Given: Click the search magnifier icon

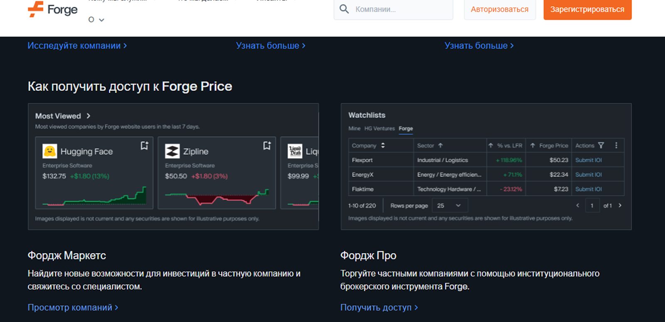Looking at the screenshot, I should point(344,9).
